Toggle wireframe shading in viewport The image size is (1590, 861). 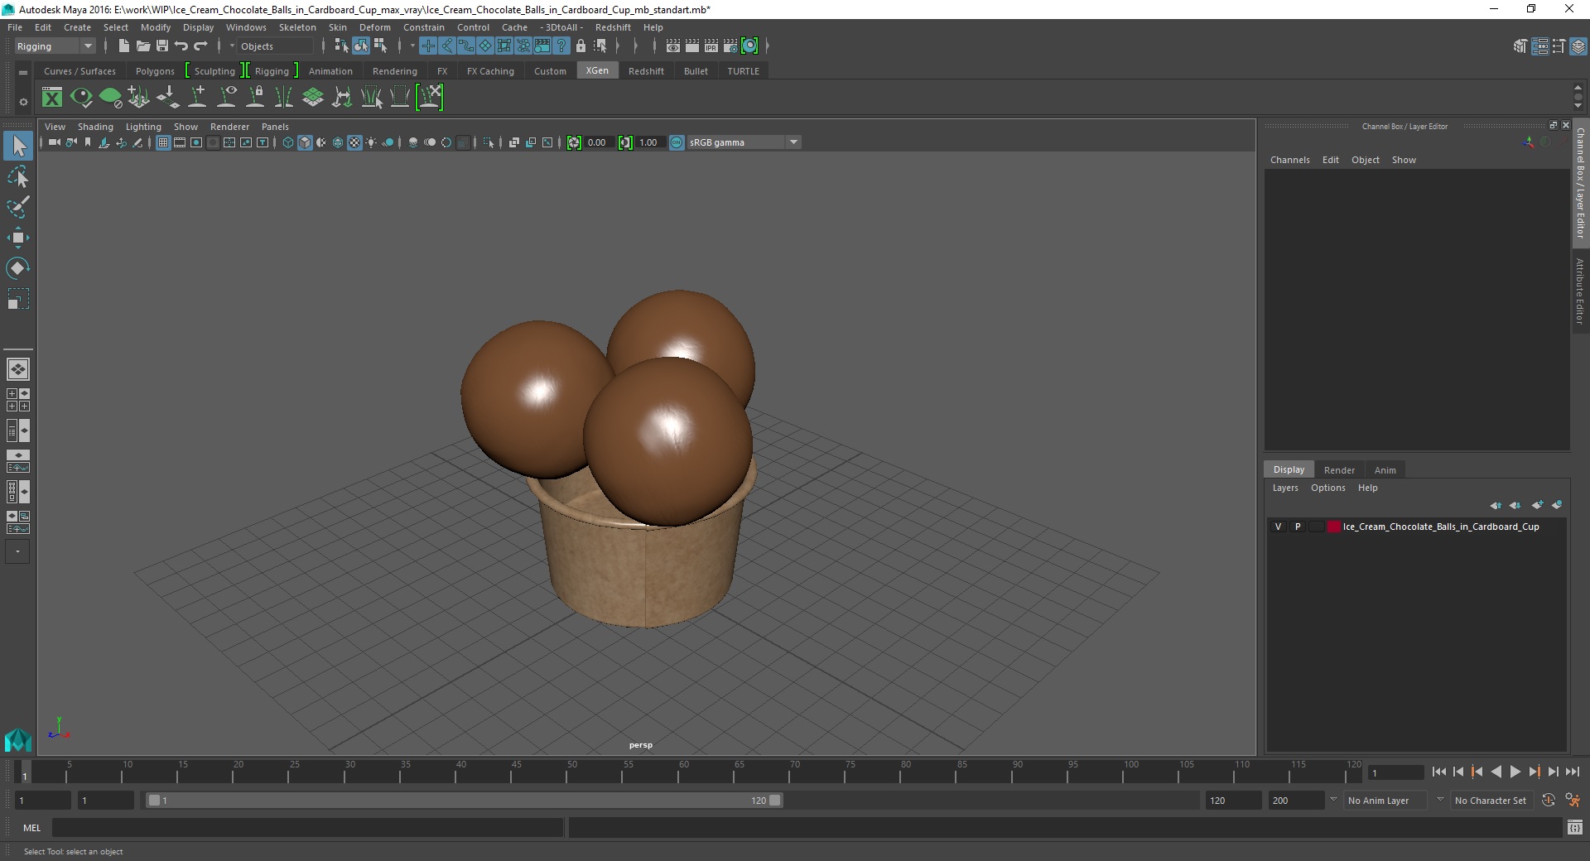point(288,142)
